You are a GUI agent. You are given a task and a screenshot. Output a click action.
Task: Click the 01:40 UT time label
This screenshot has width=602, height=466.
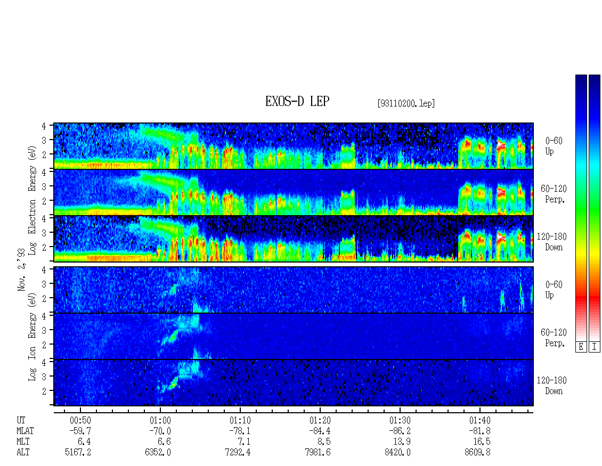click(x=479, y=420)
